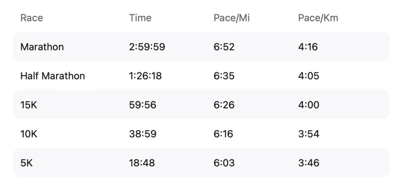Click the 10K mile pace 6:16
399x189 pixels.
[223, 134]
